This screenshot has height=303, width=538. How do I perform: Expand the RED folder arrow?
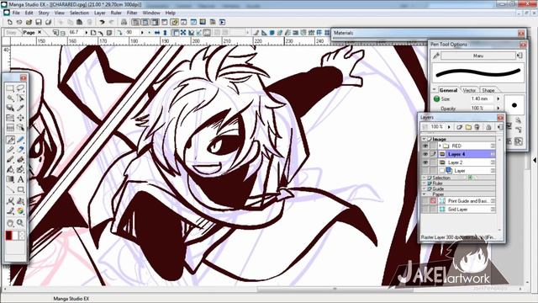click(440, 146)
